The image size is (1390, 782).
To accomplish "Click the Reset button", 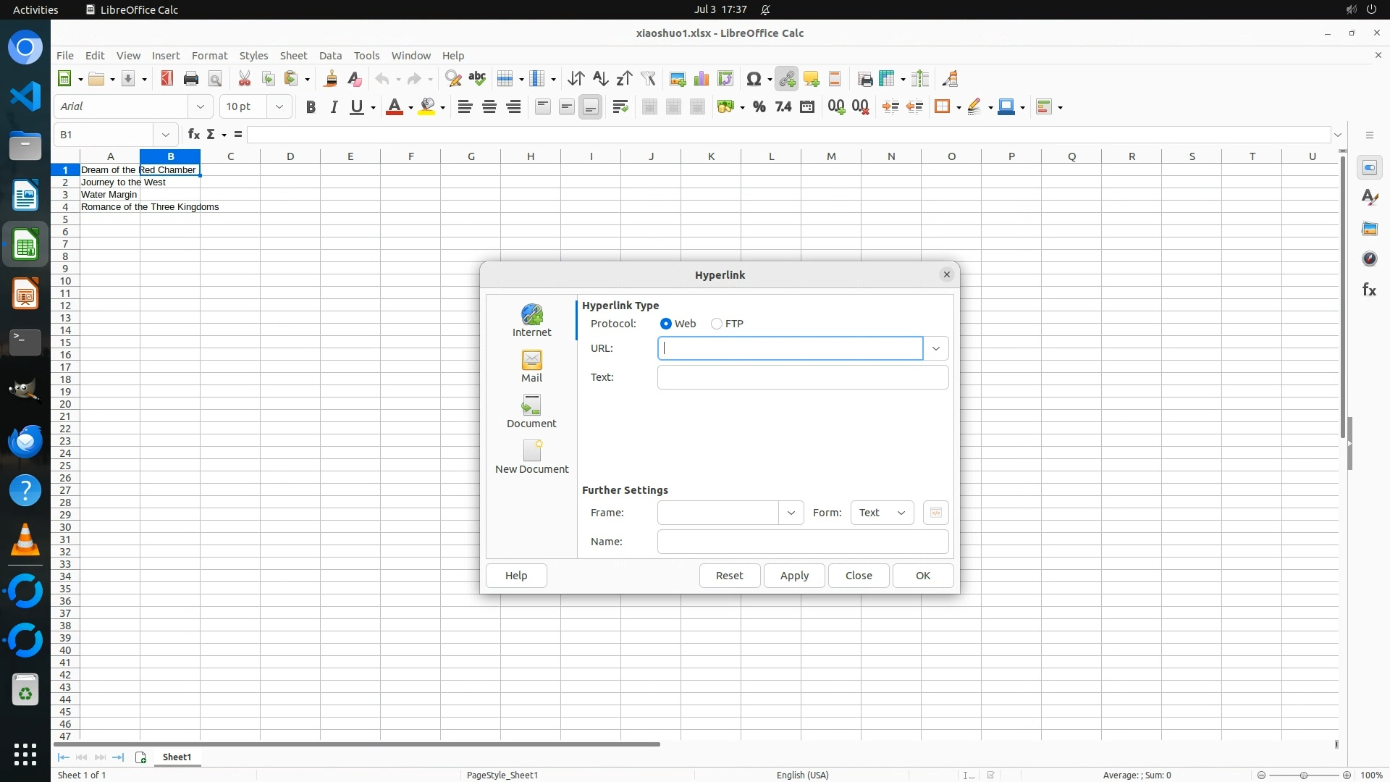I will (729, 576).
